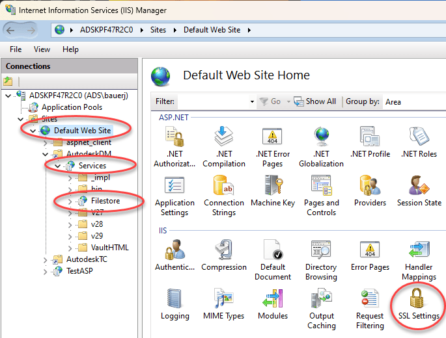Open Default Document feature
The image size is (446, 338).
(273, 260)
